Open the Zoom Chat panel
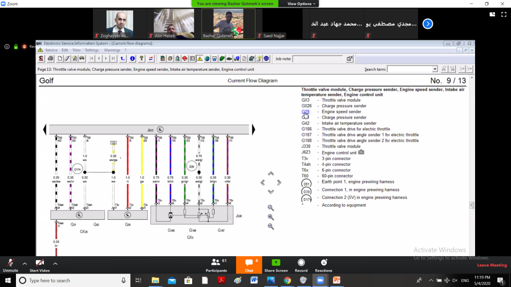Viewport: 511px width, 287px height. [x=249, y=265]
